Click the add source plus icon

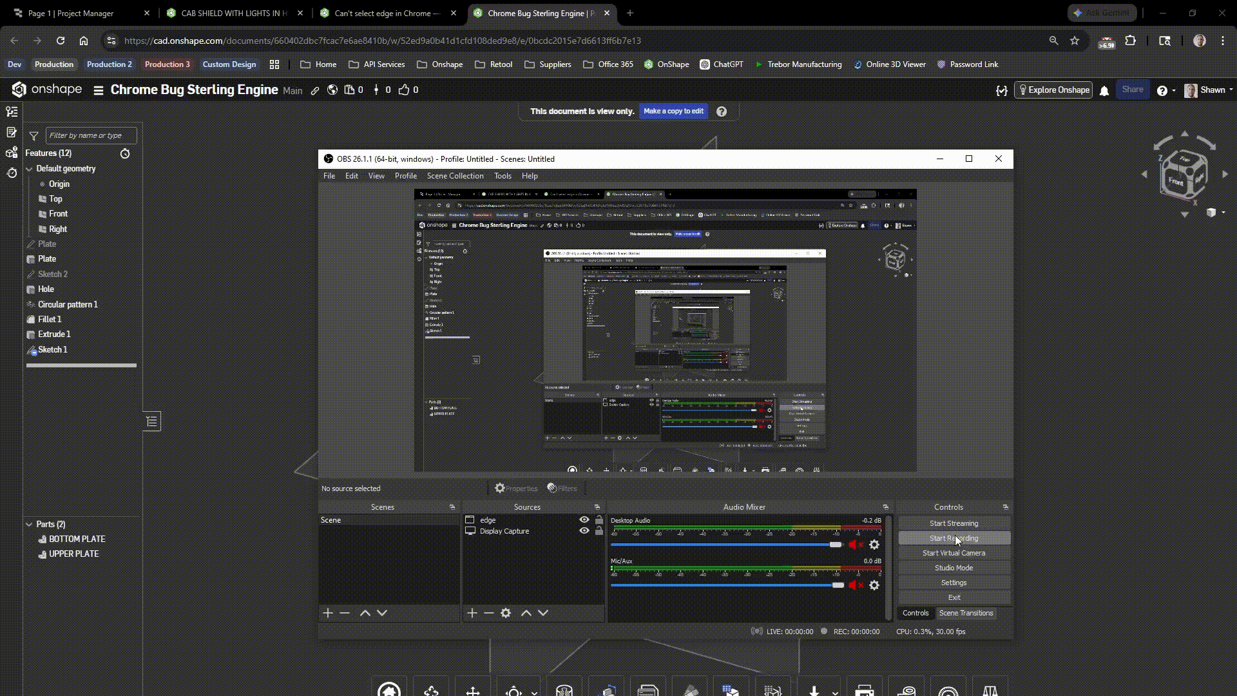[x=472, y=614]
